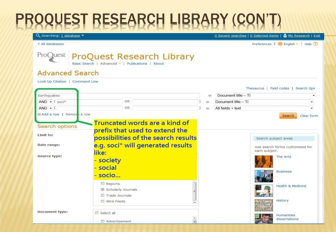Screen dimensions: 336x232
Task: Open the Preferences link
Action: 262,44
